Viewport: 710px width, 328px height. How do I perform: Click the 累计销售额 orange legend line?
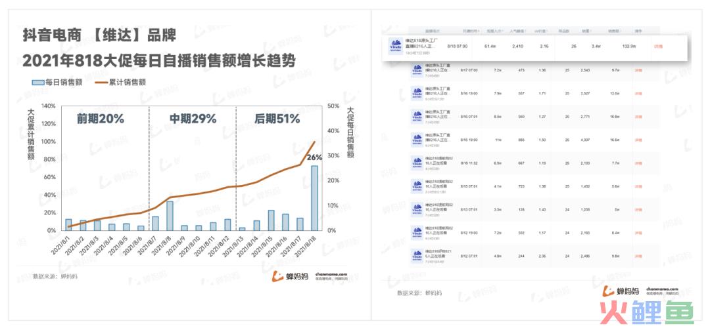point(101,82)
